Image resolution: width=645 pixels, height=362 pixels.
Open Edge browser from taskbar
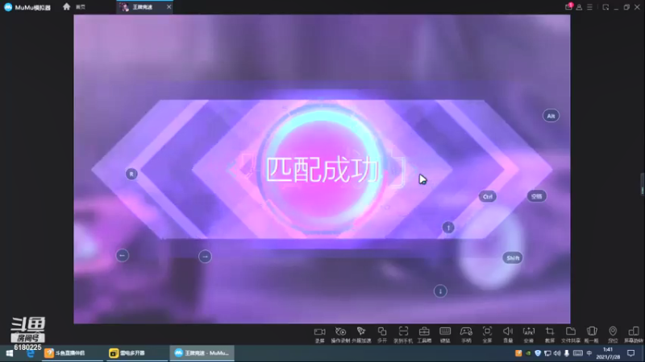point(31,353)
